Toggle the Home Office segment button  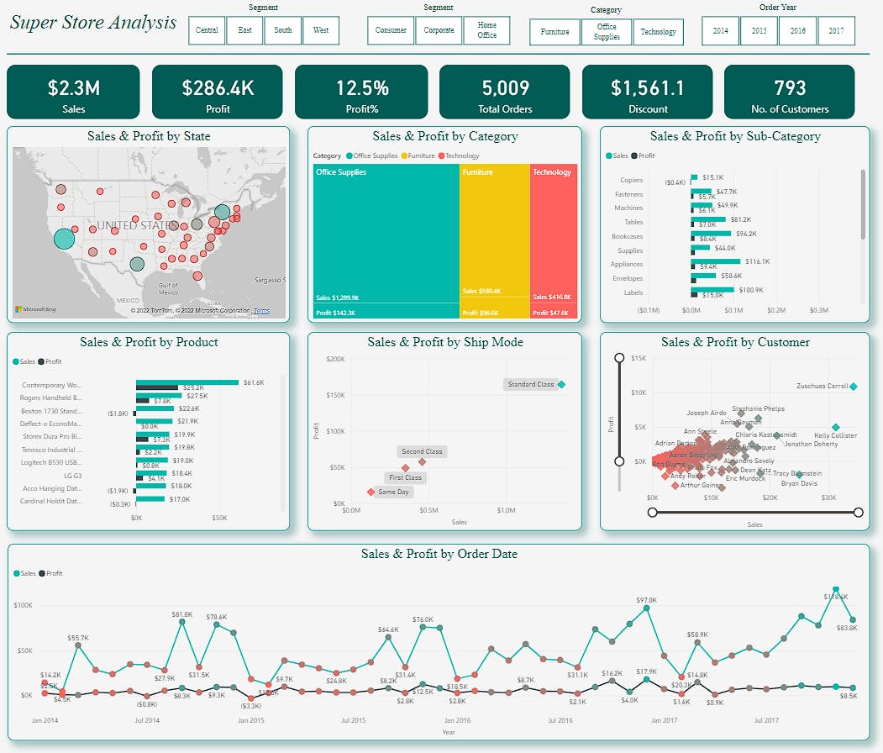click(486, 30)
